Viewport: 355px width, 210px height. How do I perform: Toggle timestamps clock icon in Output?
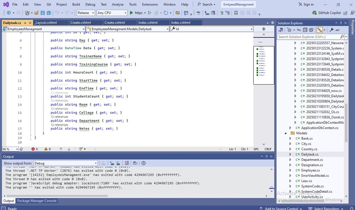144,163
